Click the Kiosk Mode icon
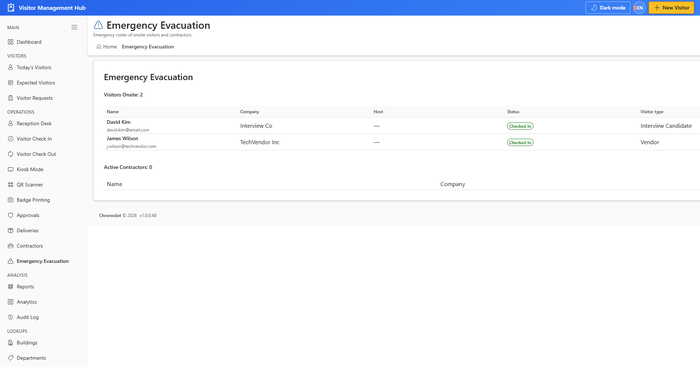Viewport: 700px width, 367px height. click(11, 169)
